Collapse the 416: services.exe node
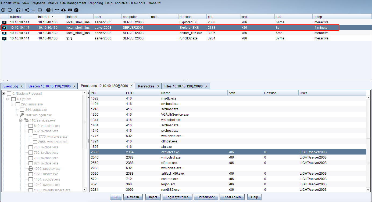The image size is (372, 202). click(21, 120)
